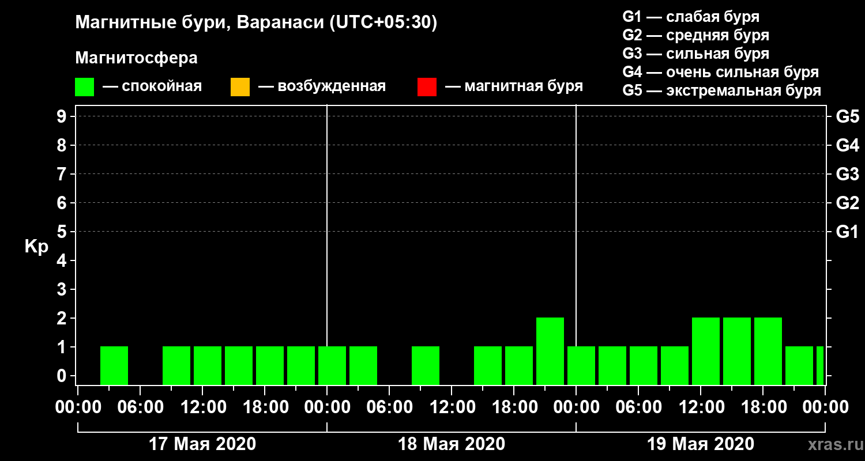The height and width of the screenshot is (461, 865).
Task: Click the 'G1 — слабая буря' legend line
Action: click(691, 16)
